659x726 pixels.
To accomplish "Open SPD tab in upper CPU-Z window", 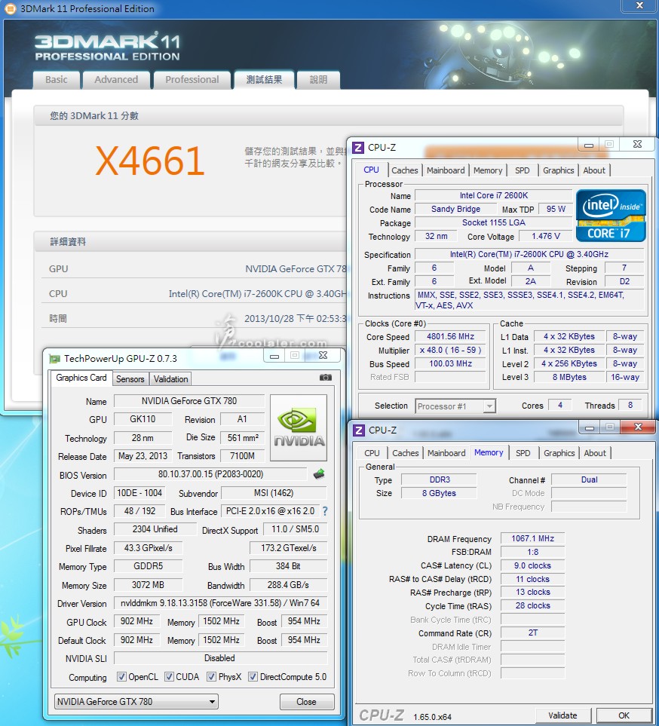I will [x=523, y=170].
